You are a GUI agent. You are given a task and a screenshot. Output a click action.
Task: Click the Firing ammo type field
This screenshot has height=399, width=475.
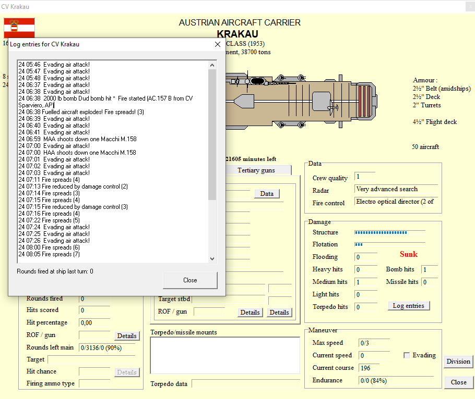coord(94,383)
